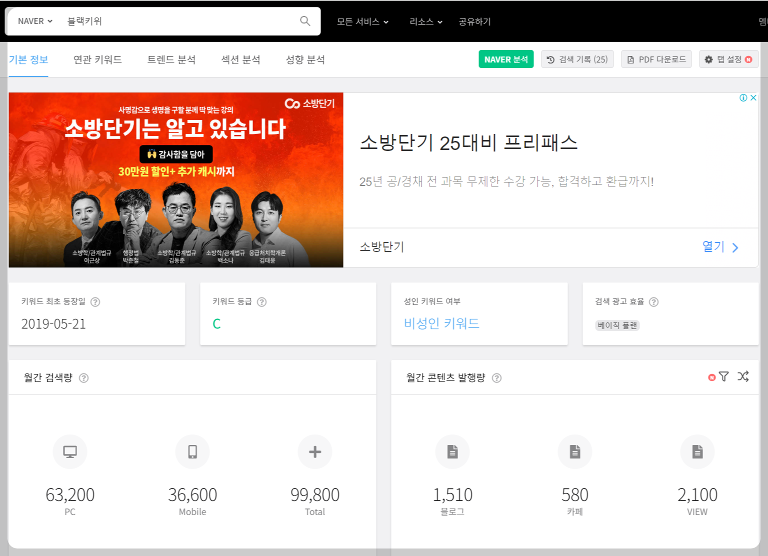768x556 pixels.
Task: Focus the keyword search field with 블랙키위
Action: coord(180,21)
